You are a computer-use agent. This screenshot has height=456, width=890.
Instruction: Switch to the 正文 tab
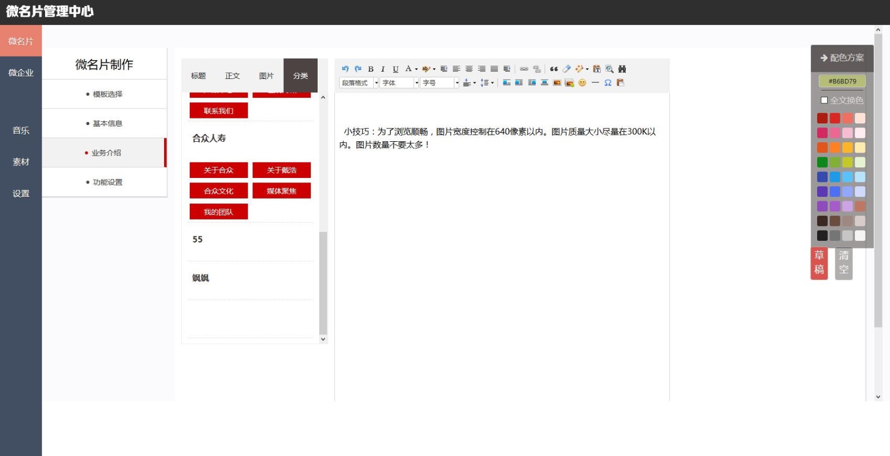click(x=233, y=76)
